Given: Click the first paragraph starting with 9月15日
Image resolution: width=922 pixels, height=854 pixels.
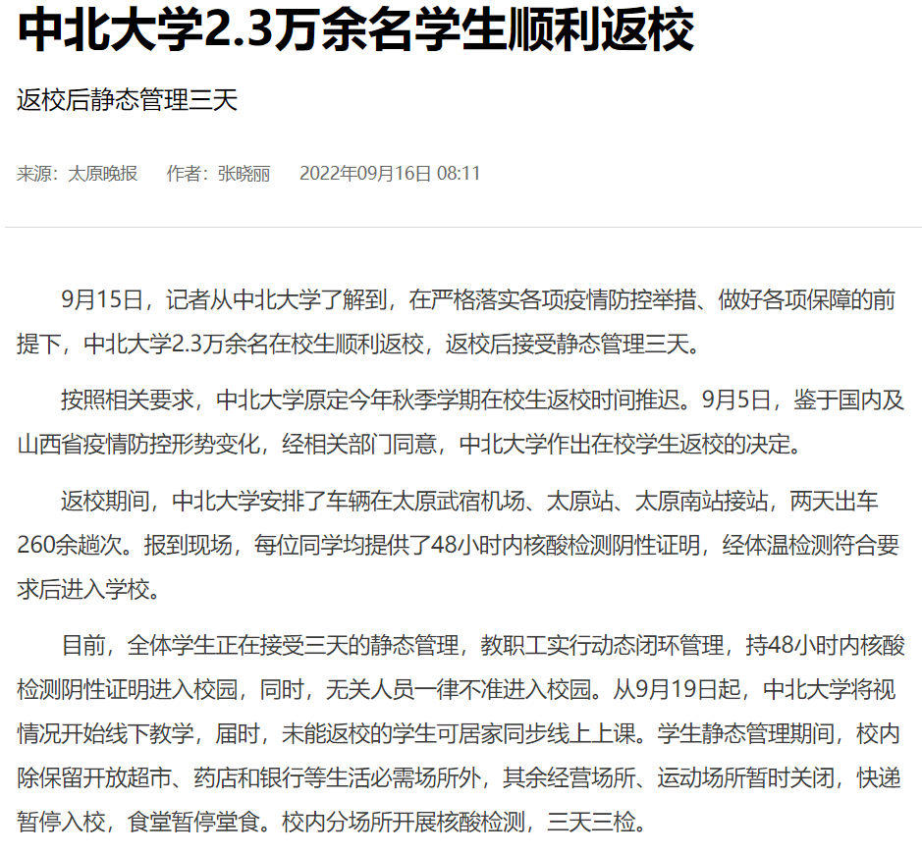Looking at the screenshot, I should [457, 322].
